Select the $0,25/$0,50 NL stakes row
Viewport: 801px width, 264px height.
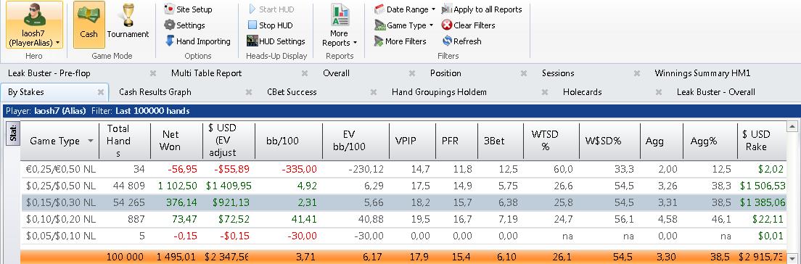pos(403,186)
